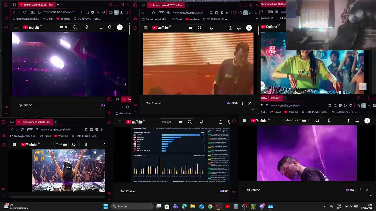The width and height of the screenshot is (376, 211).
Task: Close the chat panel showing 100XP
Action: (x=250, y=103)
